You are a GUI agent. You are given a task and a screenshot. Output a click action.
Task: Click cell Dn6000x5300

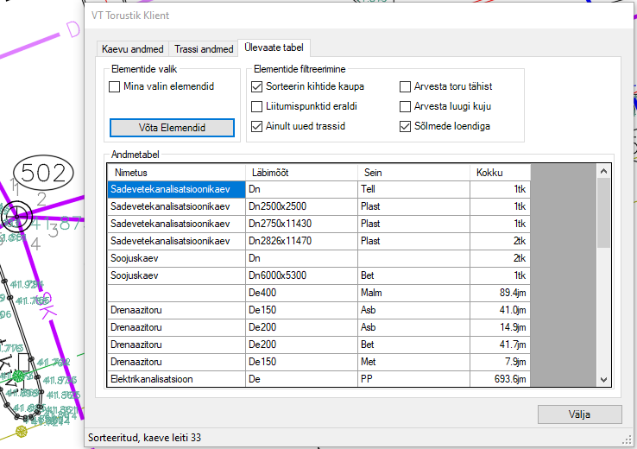tap(301, 275)
